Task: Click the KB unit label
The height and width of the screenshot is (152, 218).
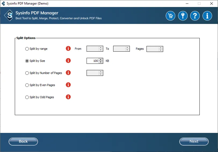Action: [x=107, y=61]
